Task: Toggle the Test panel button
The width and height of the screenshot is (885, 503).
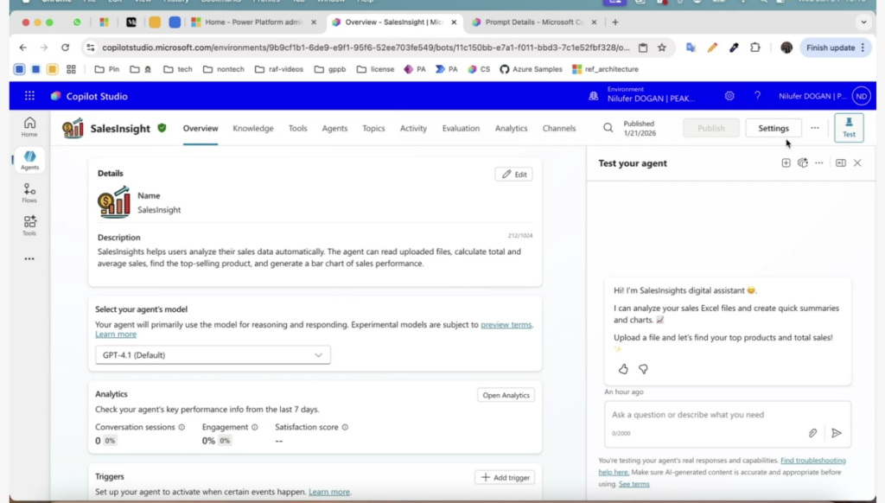Action: tap(849, 128)
